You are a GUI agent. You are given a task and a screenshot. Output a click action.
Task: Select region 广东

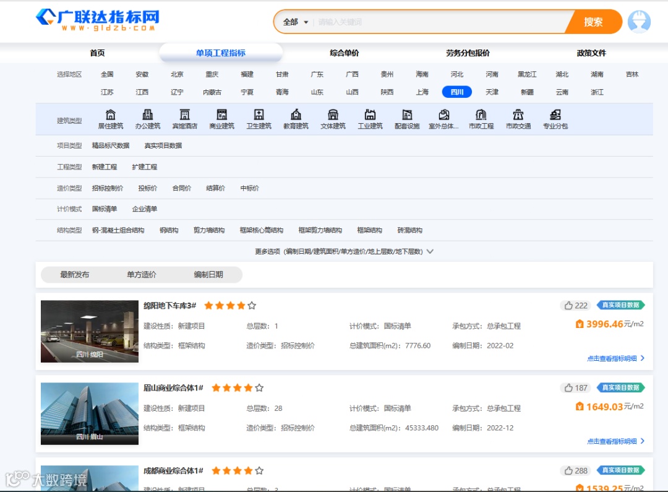(x=317, y=74)
